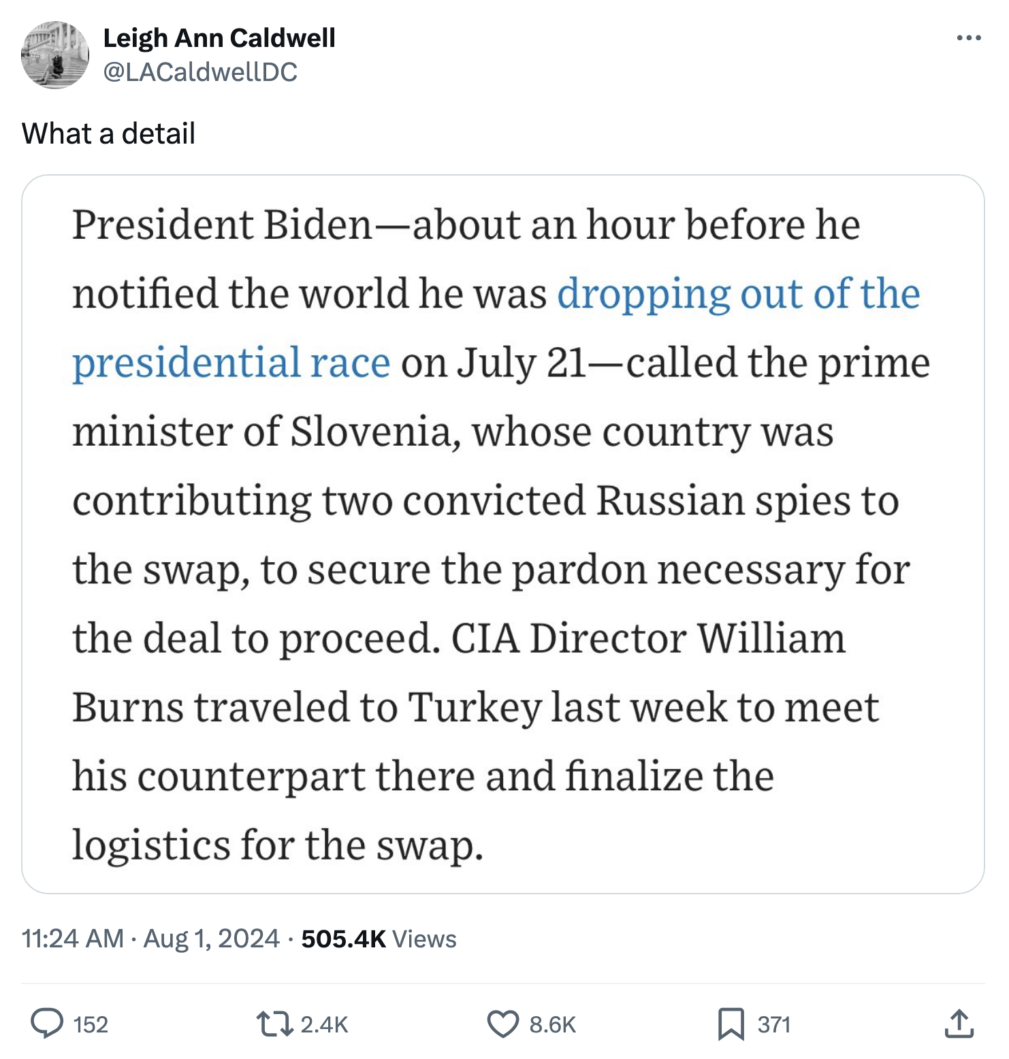Open Leigh Ann Caldwell's profile avatar
Image resolution: width=1009 pixels, height=1059 pixels.
[x=55, y=55]
